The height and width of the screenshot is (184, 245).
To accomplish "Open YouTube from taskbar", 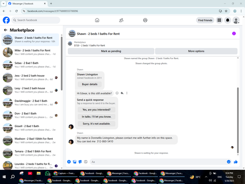I will click(x=30, y=173).
